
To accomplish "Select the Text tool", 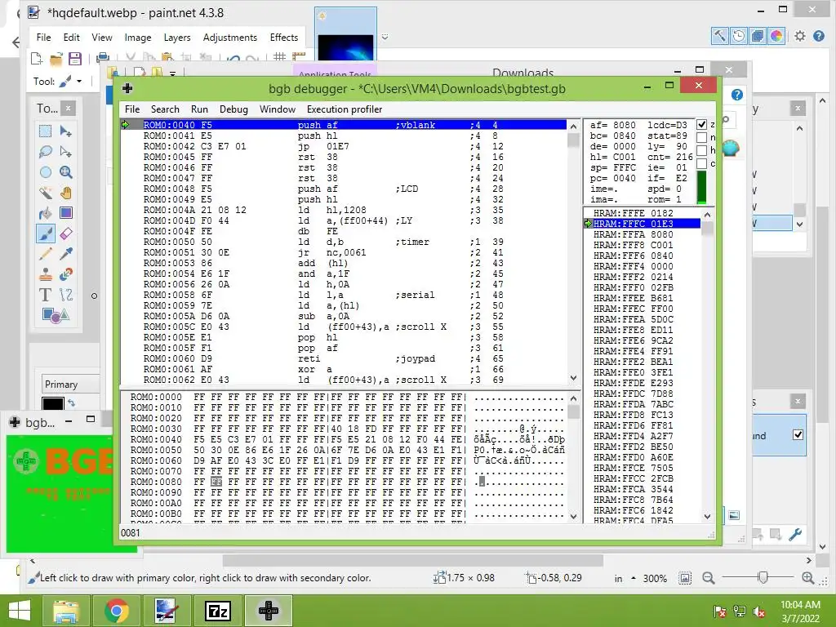I will point(46,295).
